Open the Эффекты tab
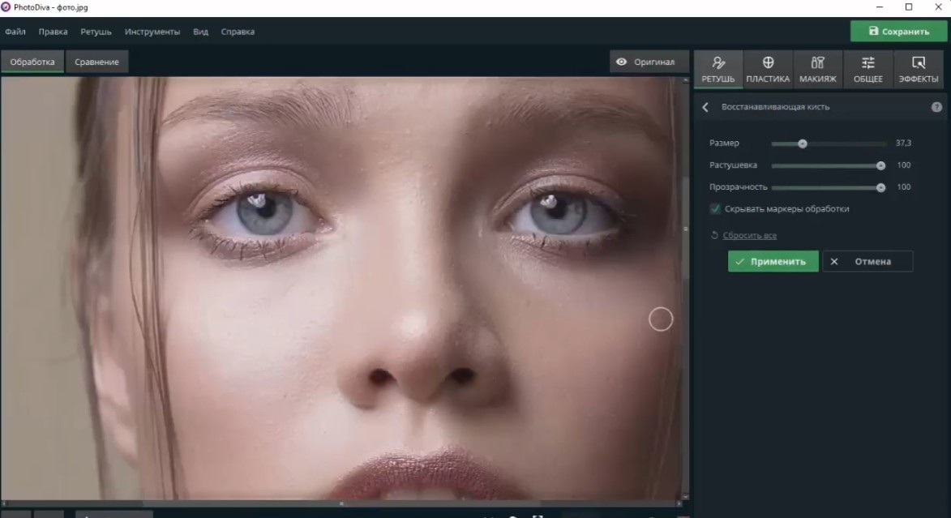This screenshot has width=951, height=518. click(x=919, y=69)
